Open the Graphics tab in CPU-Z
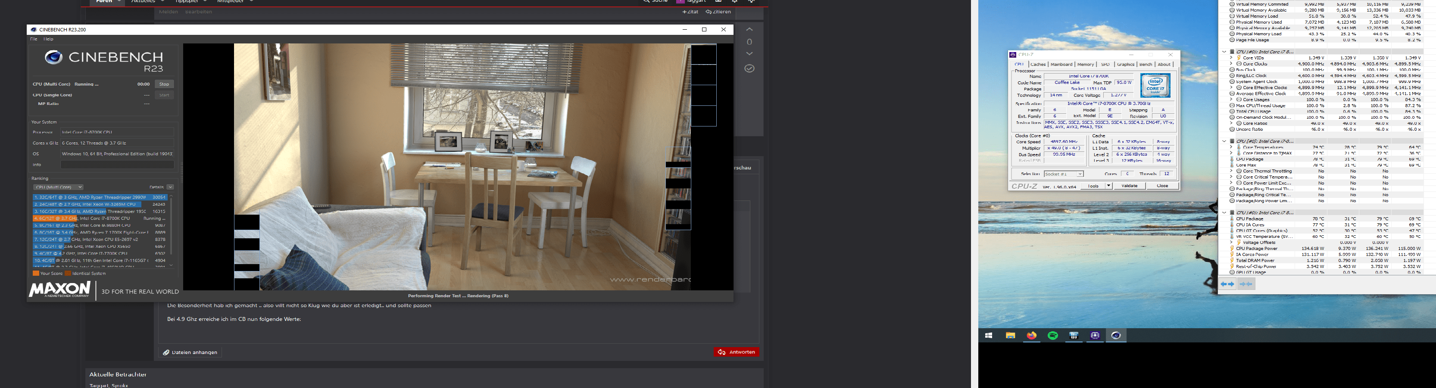The height and width of the screenshot is (388, 1436). (x=1126, y=65)
